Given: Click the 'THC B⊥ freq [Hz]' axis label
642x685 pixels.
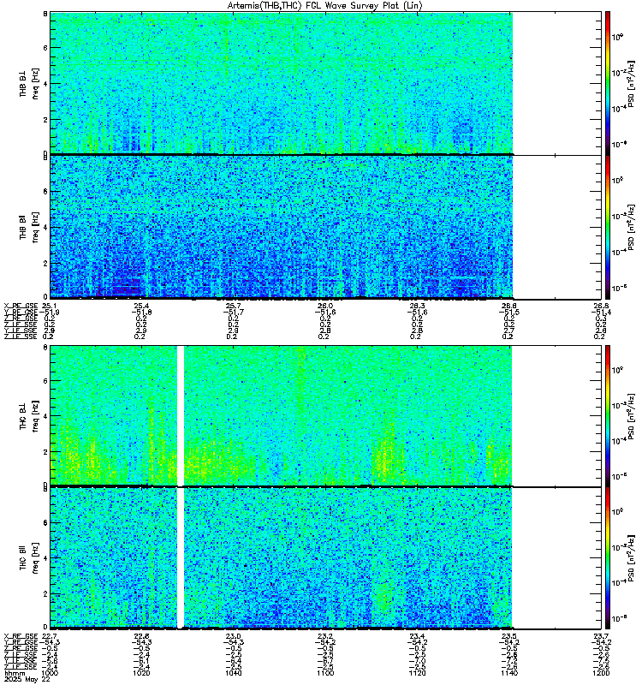Looking at the screenshot, I should click(x=29, y=415).
